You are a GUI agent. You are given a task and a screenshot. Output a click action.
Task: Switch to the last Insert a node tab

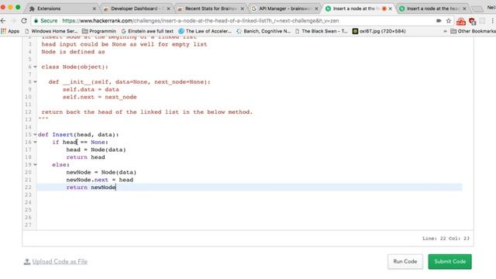(432, 9)
